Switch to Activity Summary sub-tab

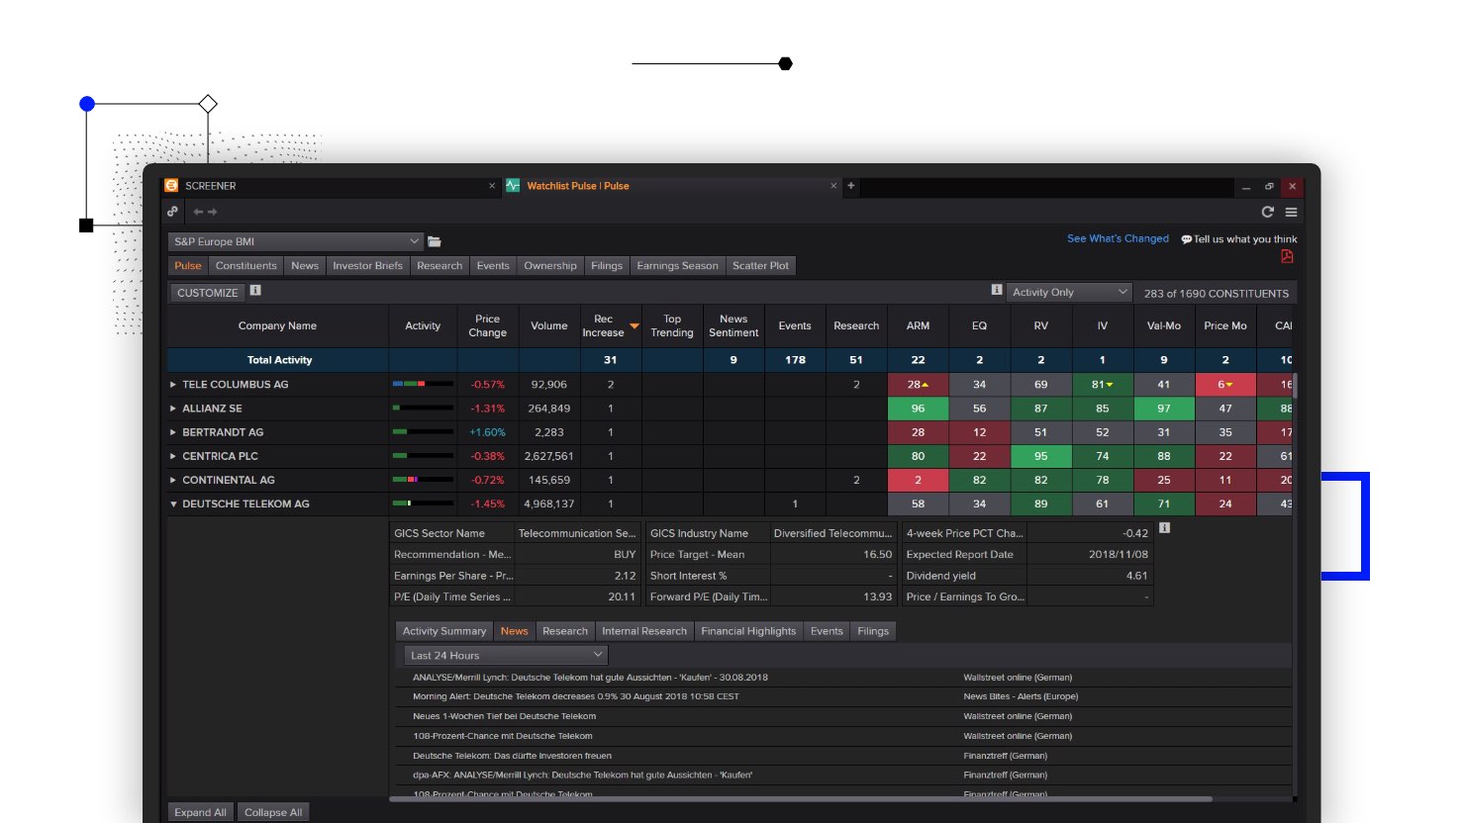pyautogui.click(x=443, y=631)
